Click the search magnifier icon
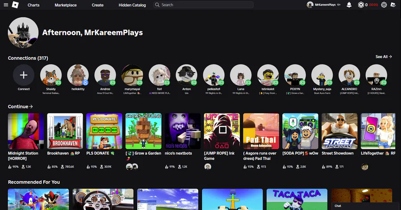The image size is (401, 210). (157, 5)
